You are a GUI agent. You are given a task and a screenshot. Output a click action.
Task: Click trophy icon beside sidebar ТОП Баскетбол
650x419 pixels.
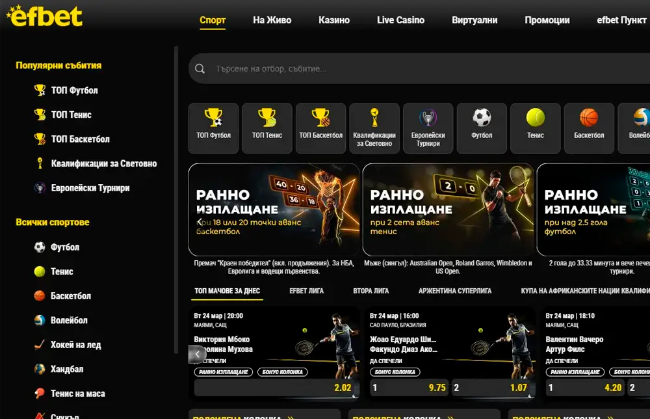pos(40,139)
